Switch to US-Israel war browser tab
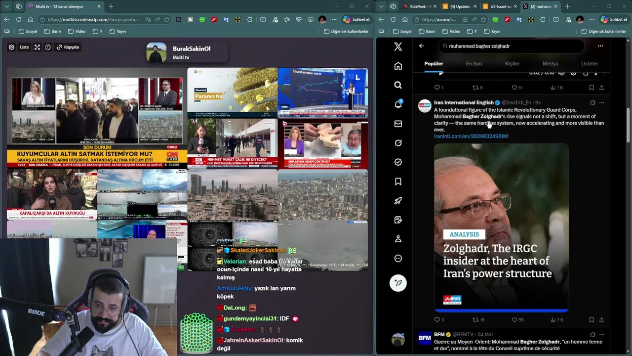This screenshot has height=356, width=632. [499, 6]
